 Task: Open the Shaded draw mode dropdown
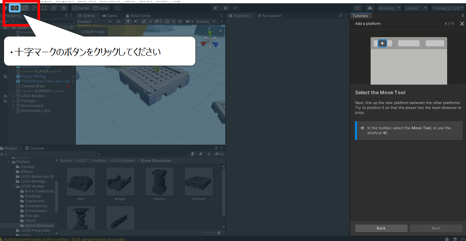pos(94,22)
